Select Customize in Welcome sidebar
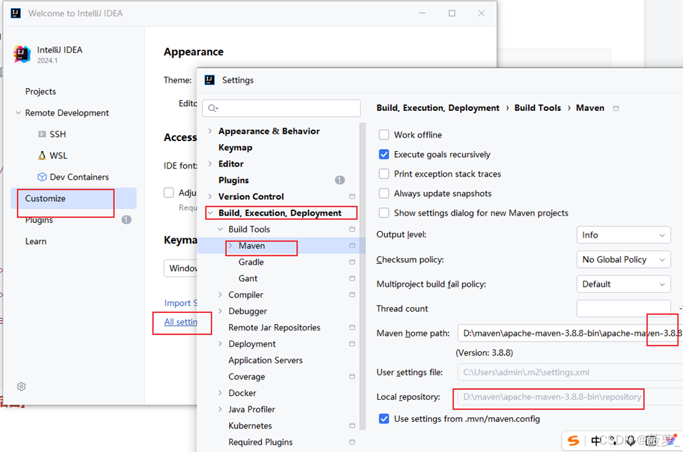683x452 pixels. click(x=74, y=199)
